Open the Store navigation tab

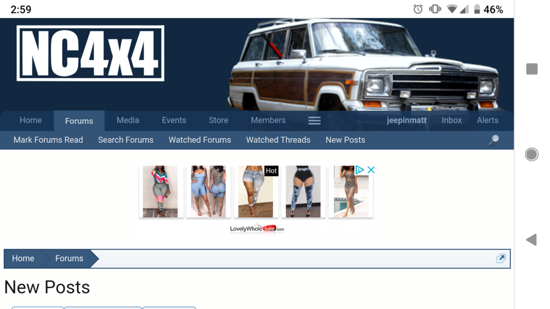coord(218,120)
